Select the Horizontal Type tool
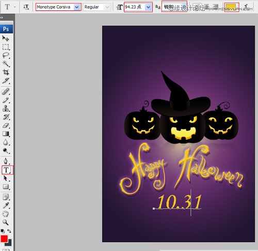 (7, 170)
